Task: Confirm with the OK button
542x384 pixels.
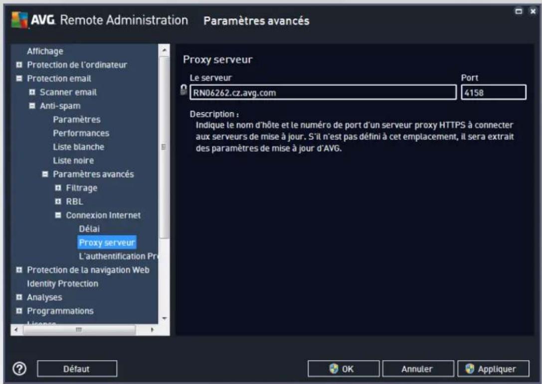Action: [x=343, y=369]
